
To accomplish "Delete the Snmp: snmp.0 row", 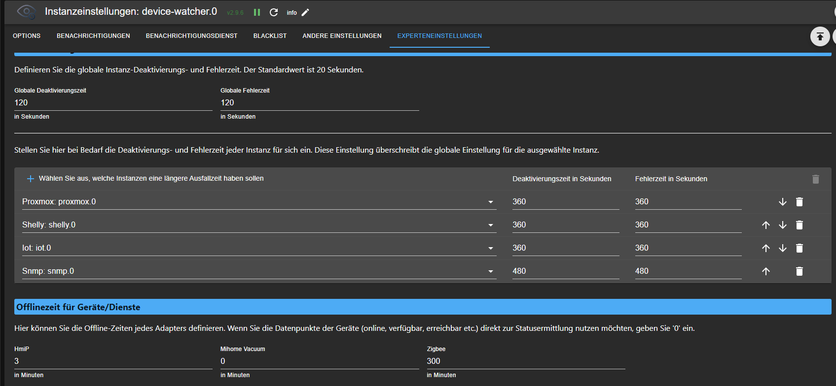I will click(x=800, y=271).
